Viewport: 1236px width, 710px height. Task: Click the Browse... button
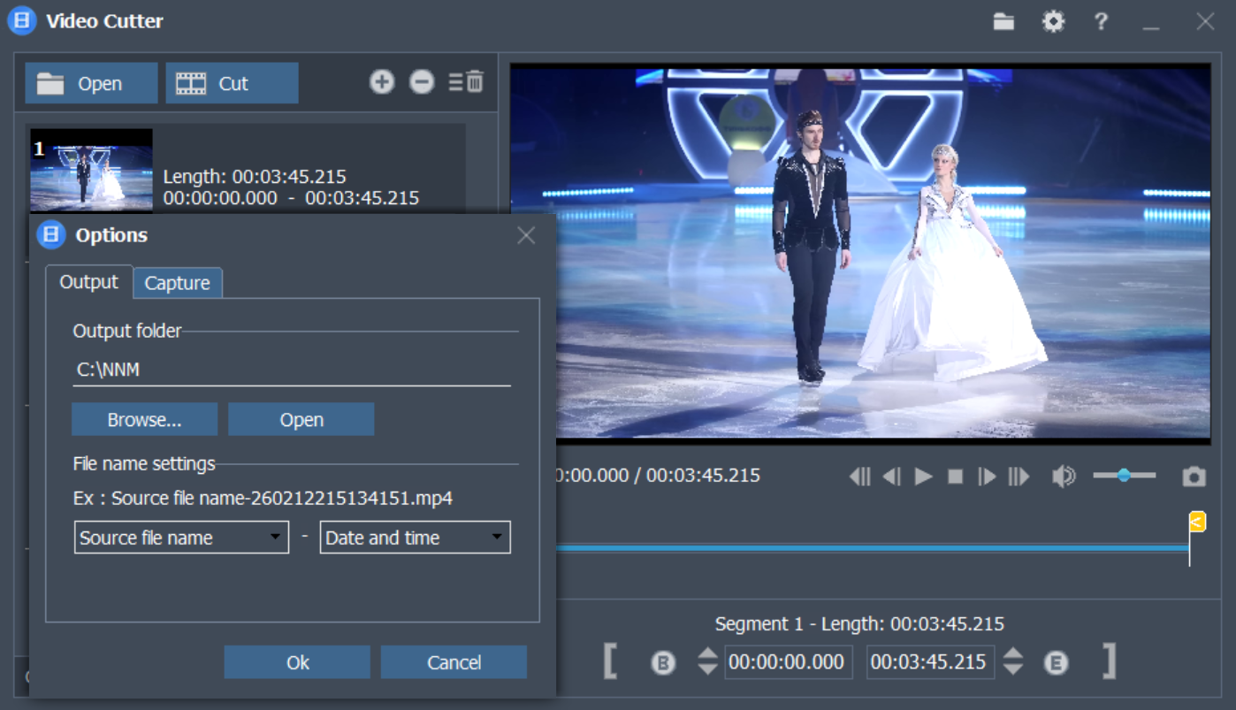coord(144,420)
